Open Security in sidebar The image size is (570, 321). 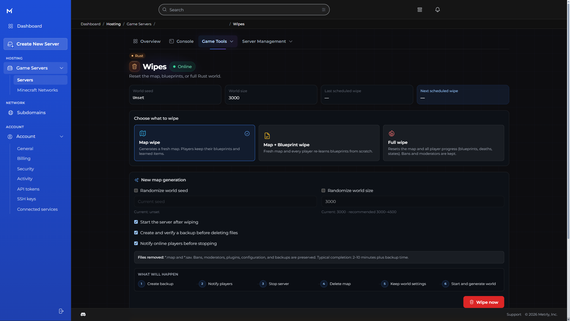(26, 169)
